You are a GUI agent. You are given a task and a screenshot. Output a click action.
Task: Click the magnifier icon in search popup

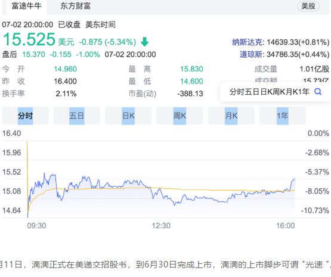click(318, 92)
